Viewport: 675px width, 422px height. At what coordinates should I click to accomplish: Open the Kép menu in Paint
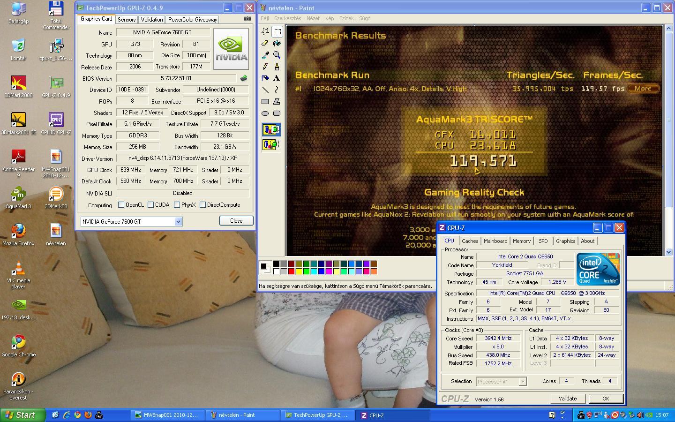pos(330,18)
